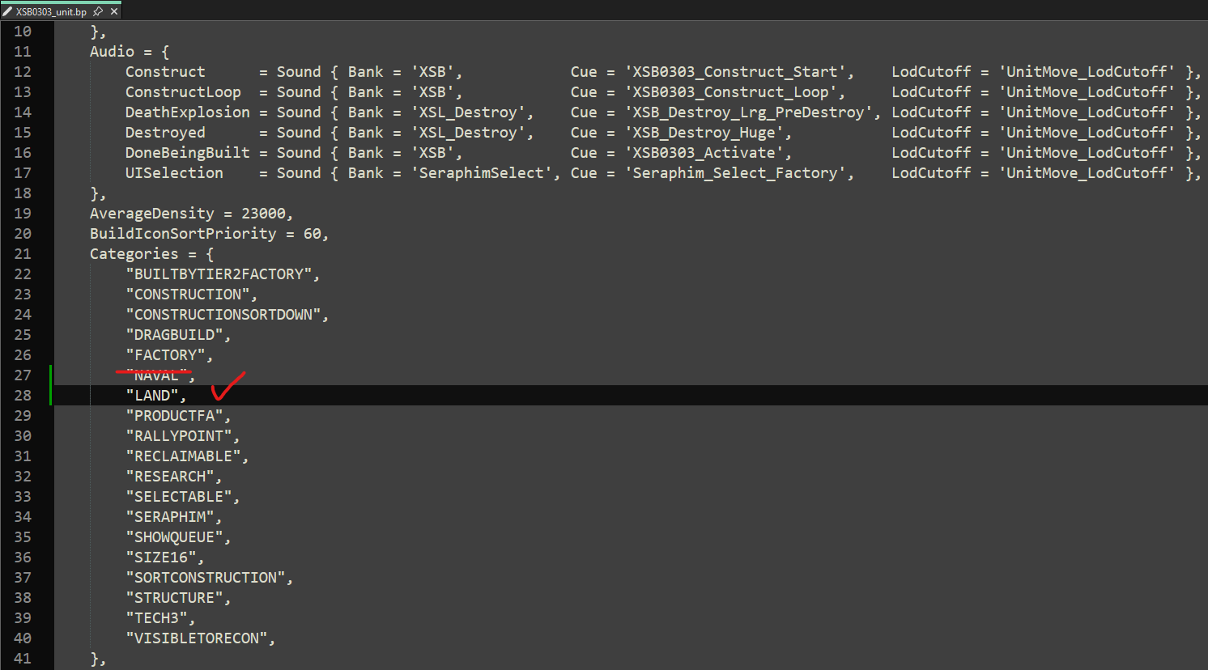
Task: Place the cursor on the AverageDensity value 23000
Action: tap(263, 214)
